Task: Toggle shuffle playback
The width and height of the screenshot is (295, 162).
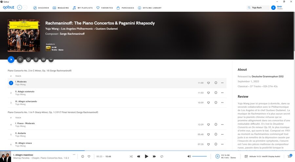Action: coord(131,156)
